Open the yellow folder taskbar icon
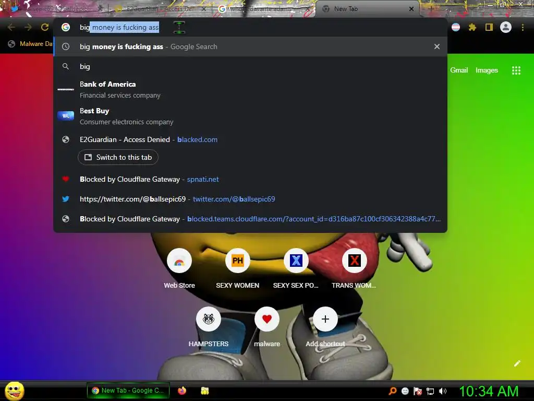Viewport: 534px width, 401px height. coord(204,391)
